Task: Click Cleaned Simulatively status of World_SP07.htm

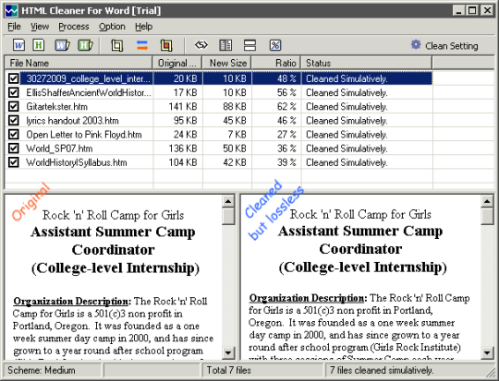Action: pos(347,149)
